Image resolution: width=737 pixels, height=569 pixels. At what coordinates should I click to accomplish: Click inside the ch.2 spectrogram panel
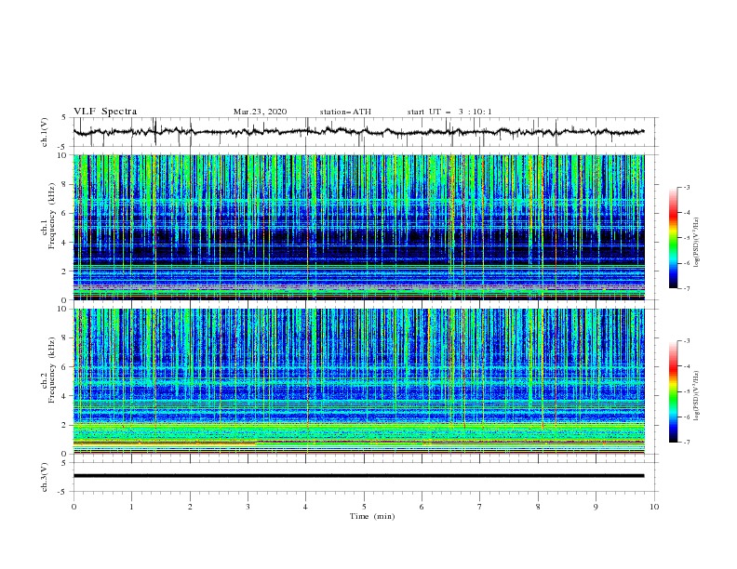358,381
